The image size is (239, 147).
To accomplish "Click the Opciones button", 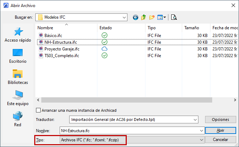I will coord(220,120).
